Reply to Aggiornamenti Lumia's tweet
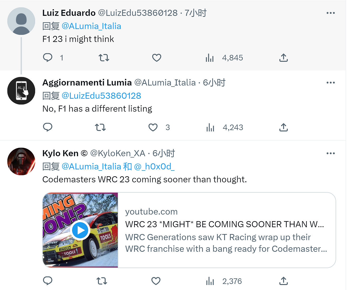The width and height of the screenshot is (348, 290). [48, 127]
